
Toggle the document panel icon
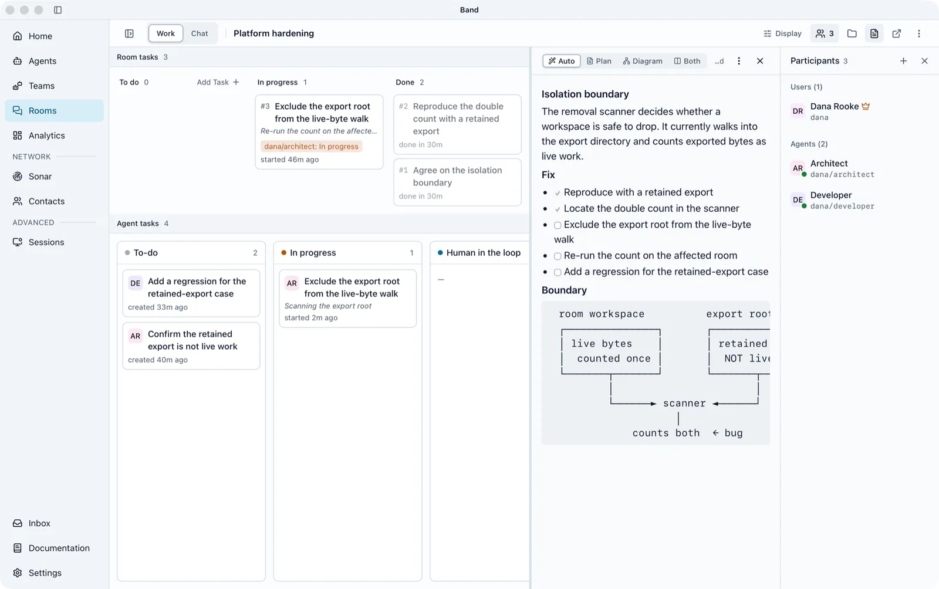[x=874, y=33]
